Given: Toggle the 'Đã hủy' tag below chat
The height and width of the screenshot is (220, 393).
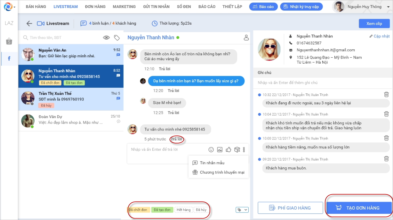Looking at the screenshot, I should point(201,210).
